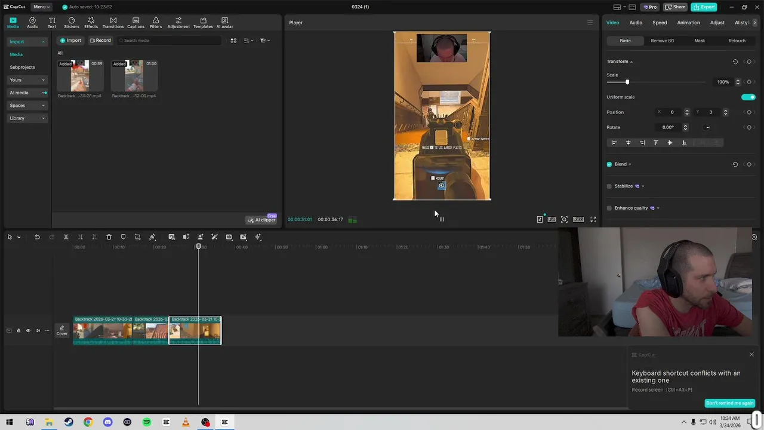Open the Effects panel

pos(91,23)
